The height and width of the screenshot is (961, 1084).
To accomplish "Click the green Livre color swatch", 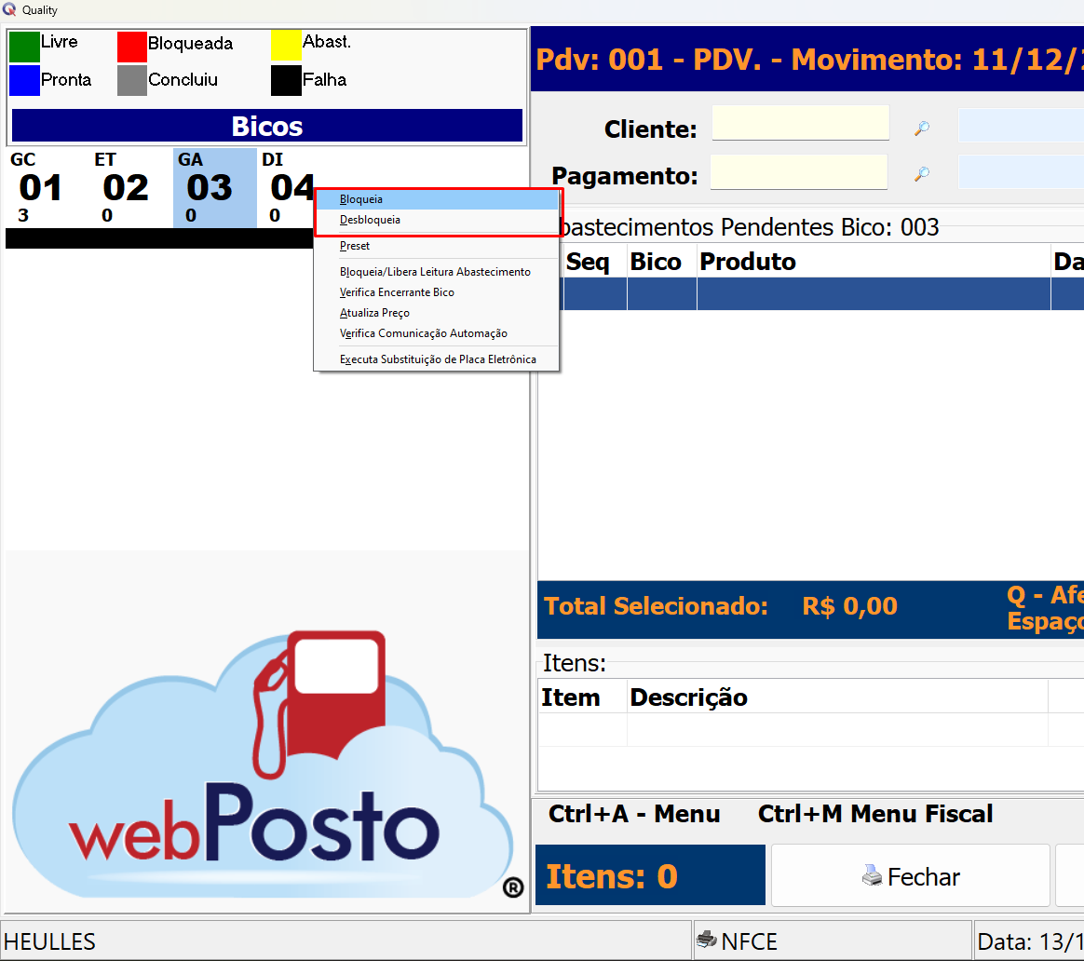I will tap(24, 47).
